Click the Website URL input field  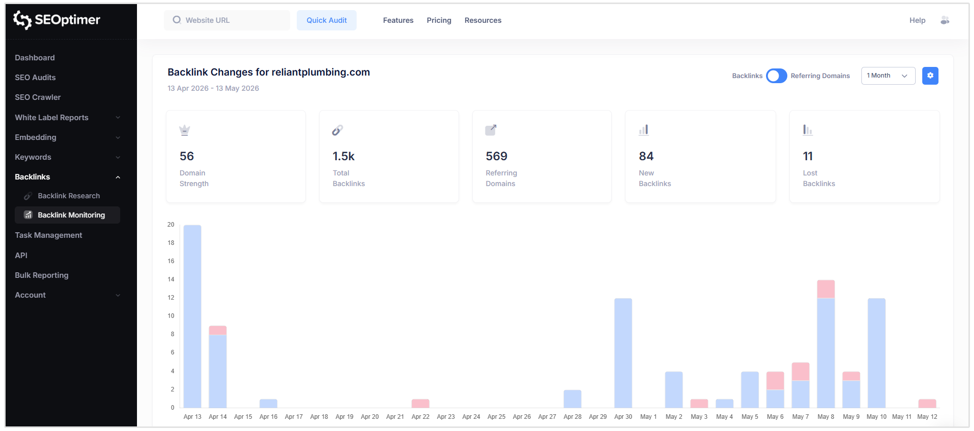227,20
